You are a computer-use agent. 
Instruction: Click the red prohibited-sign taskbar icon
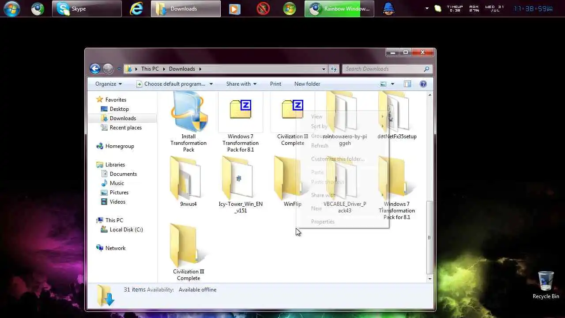coord(263,9)
